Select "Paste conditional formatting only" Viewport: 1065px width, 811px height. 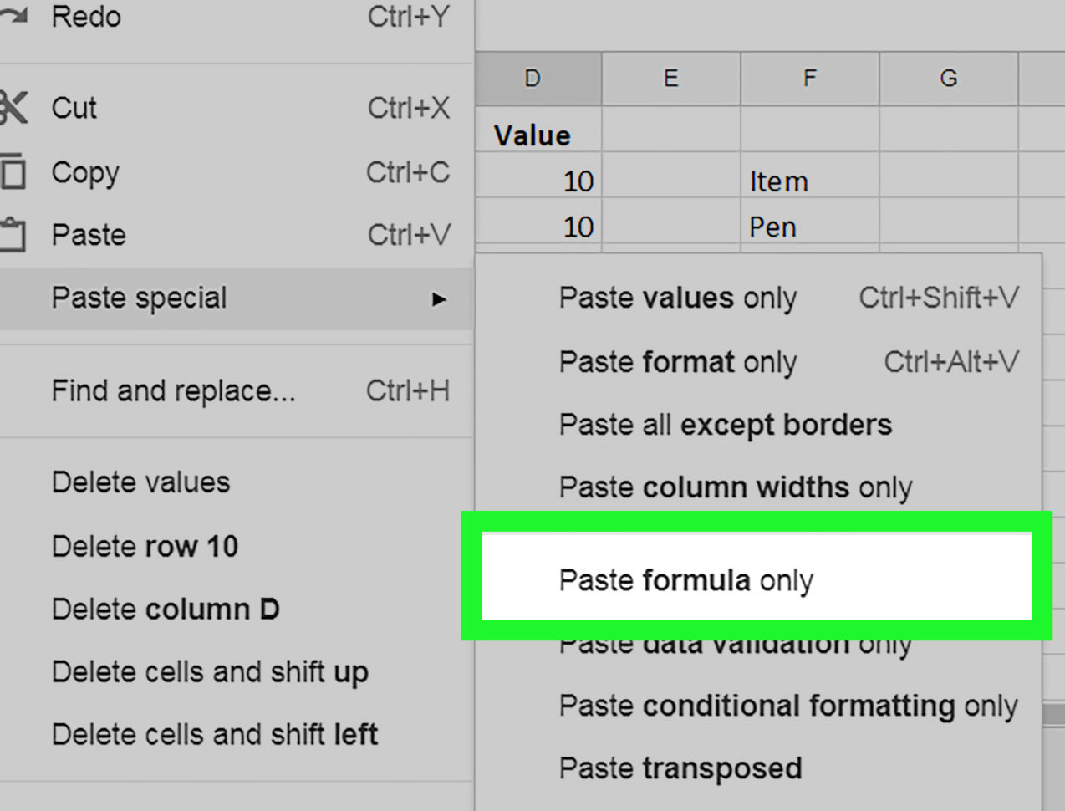(x=786, y=706)
